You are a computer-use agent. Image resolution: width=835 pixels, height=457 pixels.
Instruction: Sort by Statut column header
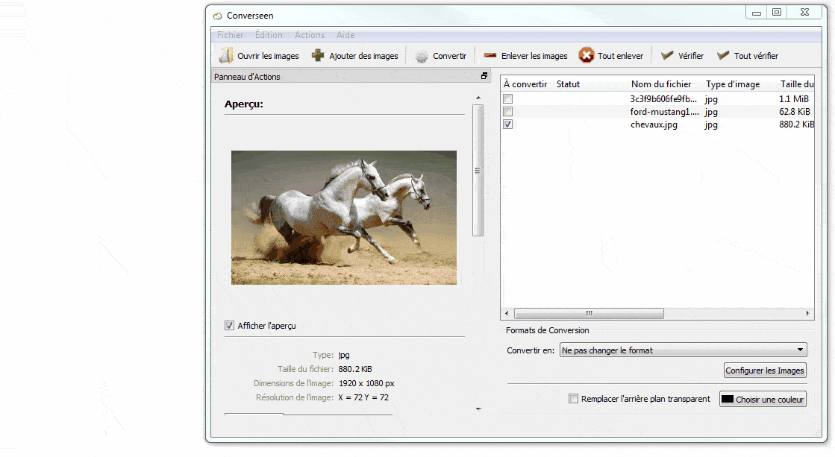point(568,84)
